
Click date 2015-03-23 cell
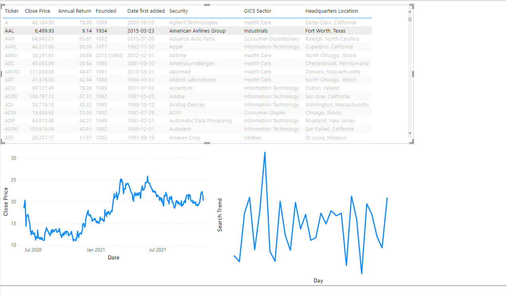141,31
